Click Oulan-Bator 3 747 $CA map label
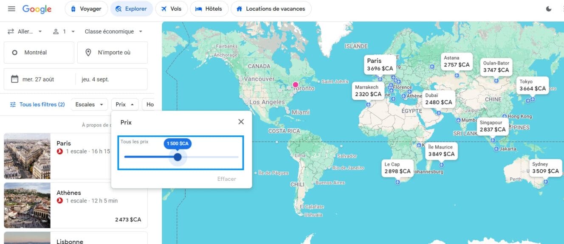This screenshot has width=564, height=244. tap(496, 67)
